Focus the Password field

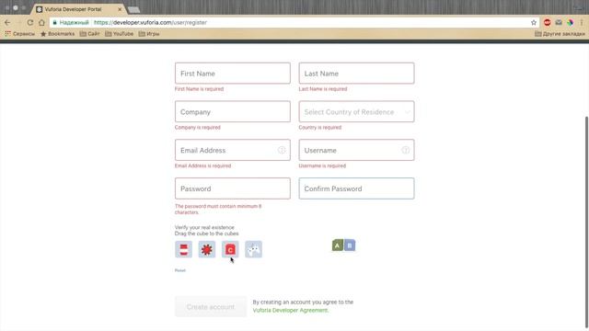(233, 188)
